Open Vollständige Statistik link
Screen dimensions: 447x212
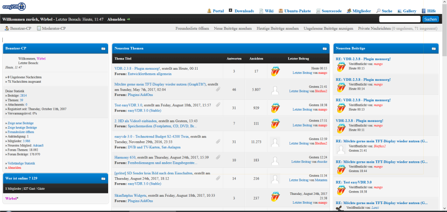click(21, 163)
